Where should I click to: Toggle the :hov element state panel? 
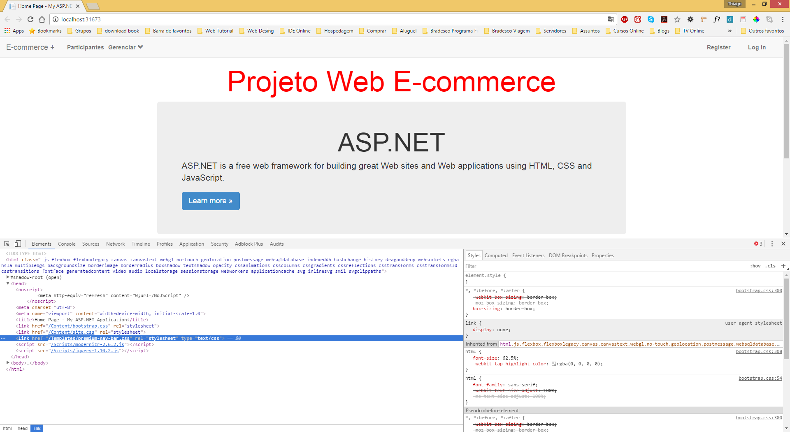click(755, 266)
